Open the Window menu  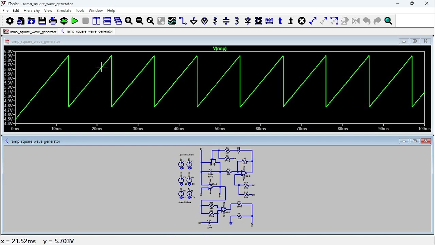click(x=96, y=11)
